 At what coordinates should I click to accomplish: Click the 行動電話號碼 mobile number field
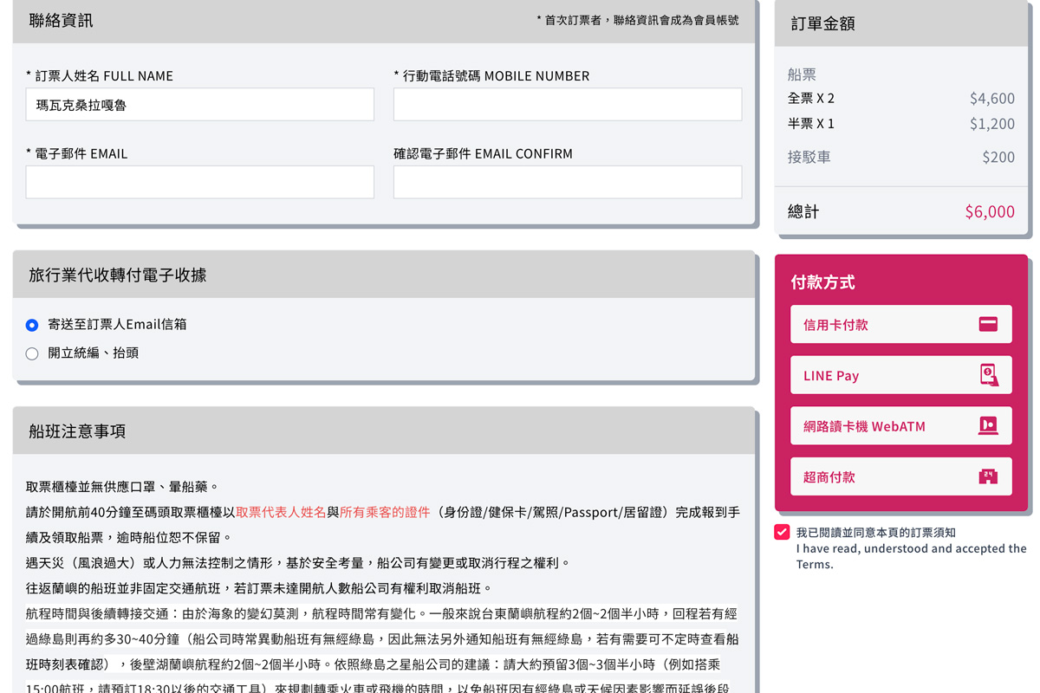567,104
